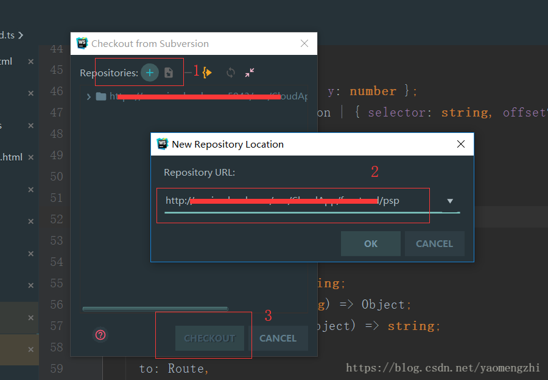Click line number 45 in the gutter
The height and width of the screenshot is (380, 548).
(x=57, y=70)
